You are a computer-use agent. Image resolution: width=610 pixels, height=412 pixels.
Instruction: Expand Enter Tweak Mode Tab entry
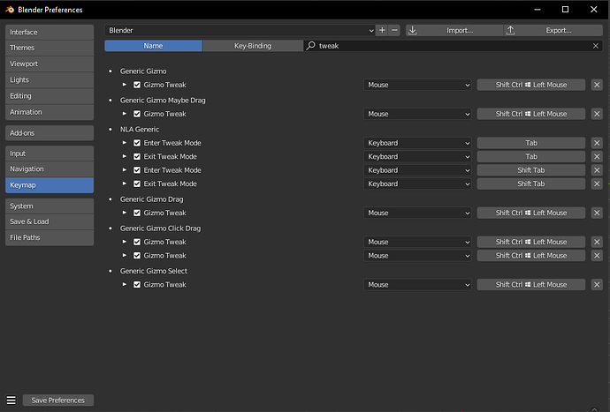pyautogui.click(x=125, y=143)
